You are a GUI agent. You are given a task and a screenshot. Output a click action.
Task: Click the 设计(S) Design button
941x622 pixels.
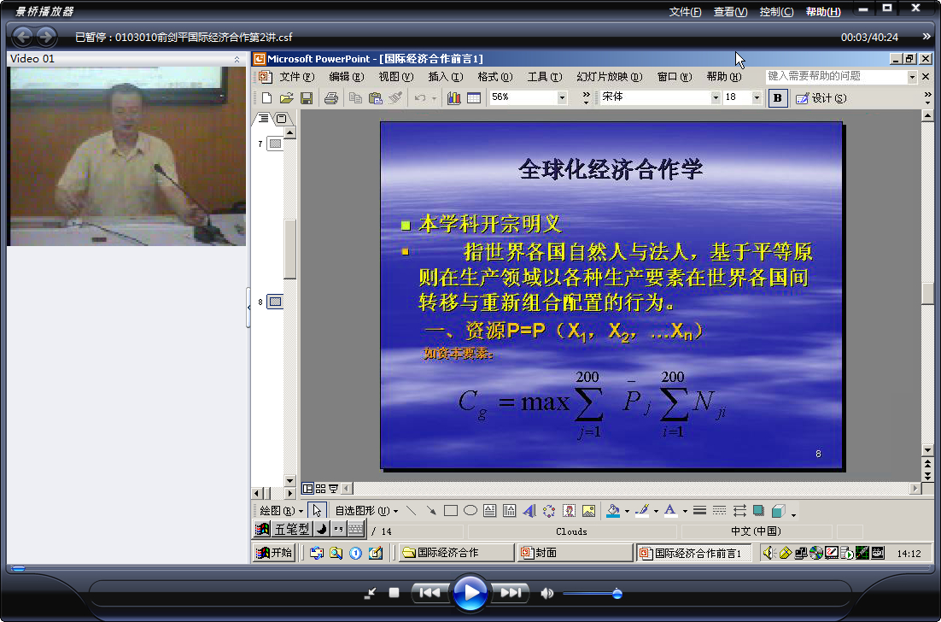pyautogui.click(x=821, y=98)
